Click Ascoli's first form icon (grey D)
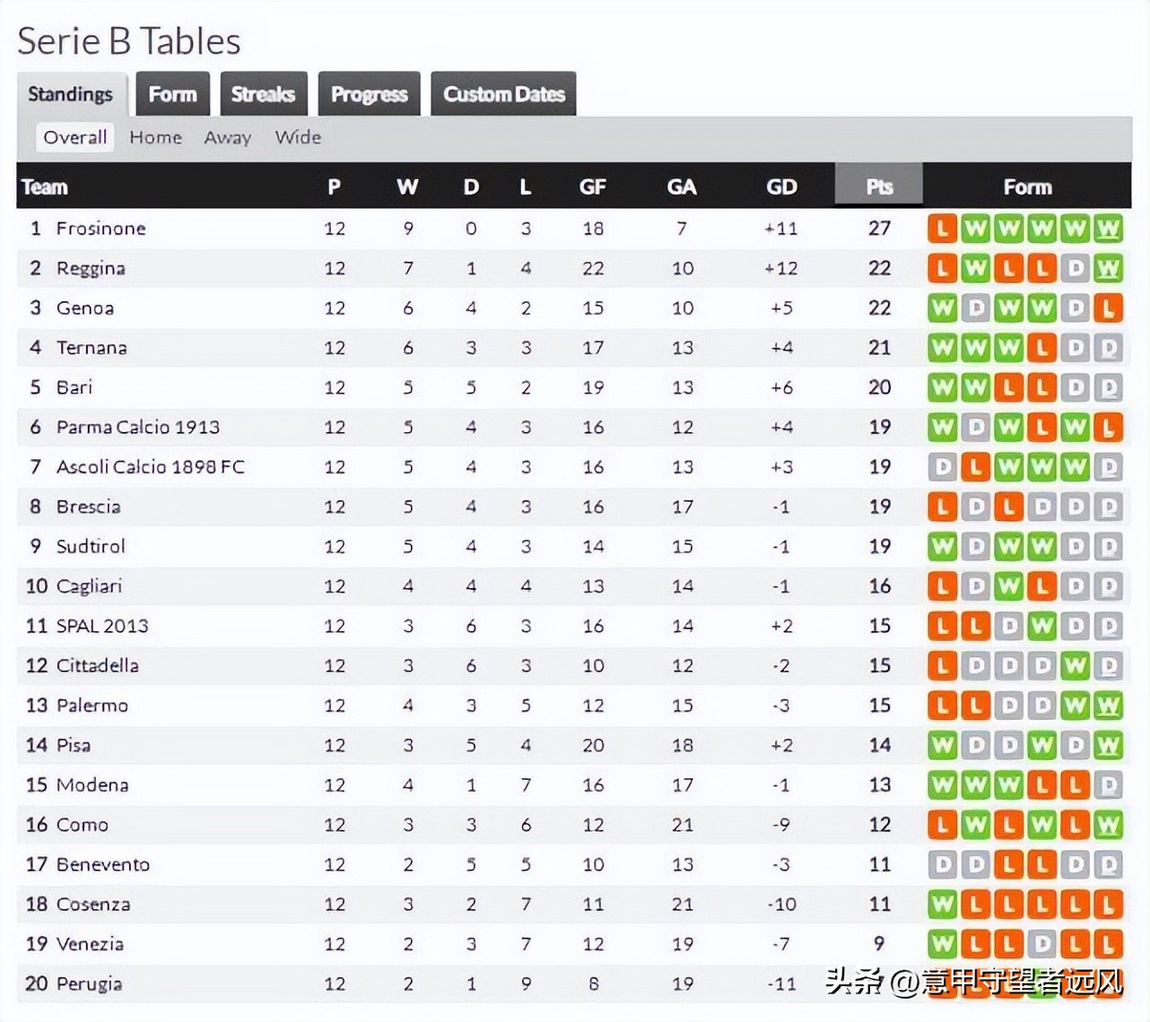The image size is (1150, 1022). [x=942, y=467]
